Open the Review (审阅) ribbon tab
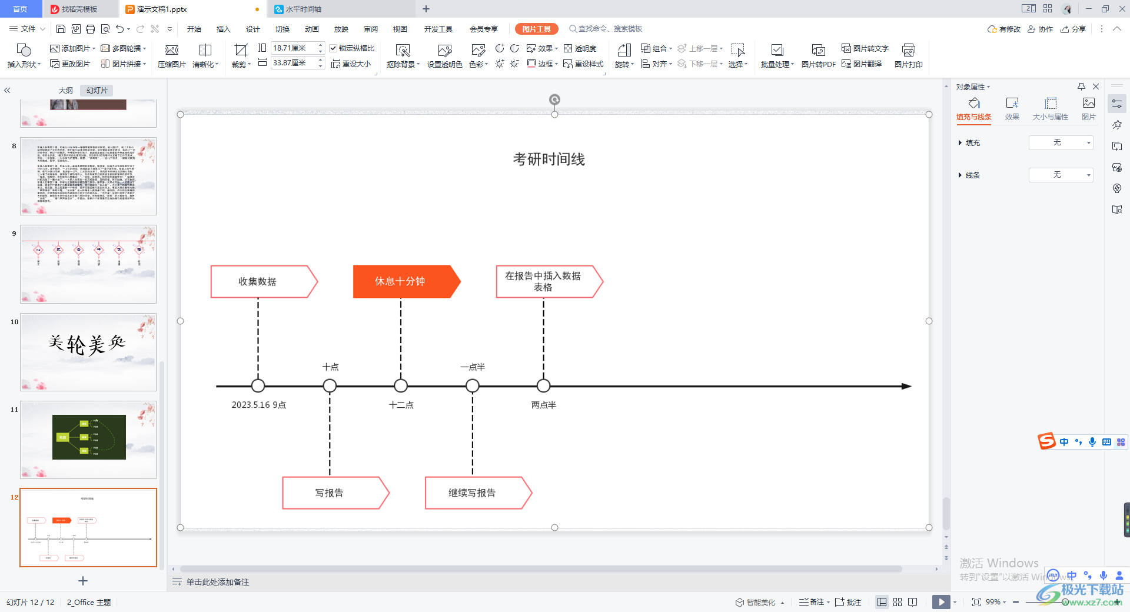Screen dimensions: 1130x612 (371, 29)
